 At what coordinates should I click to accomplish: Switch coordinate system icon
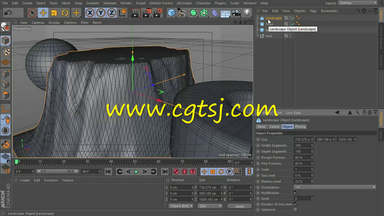pos(123,13)
